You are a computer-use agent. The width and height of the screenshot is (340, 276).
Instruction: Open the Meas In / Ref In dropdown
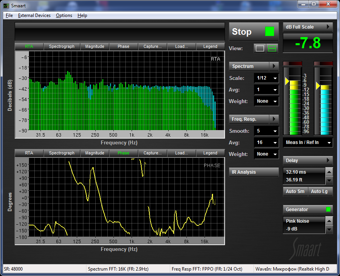(308, 142)
